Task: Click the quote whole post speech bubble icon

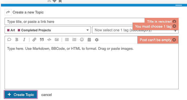Action: pyautogui.click(x=9, y=40)
